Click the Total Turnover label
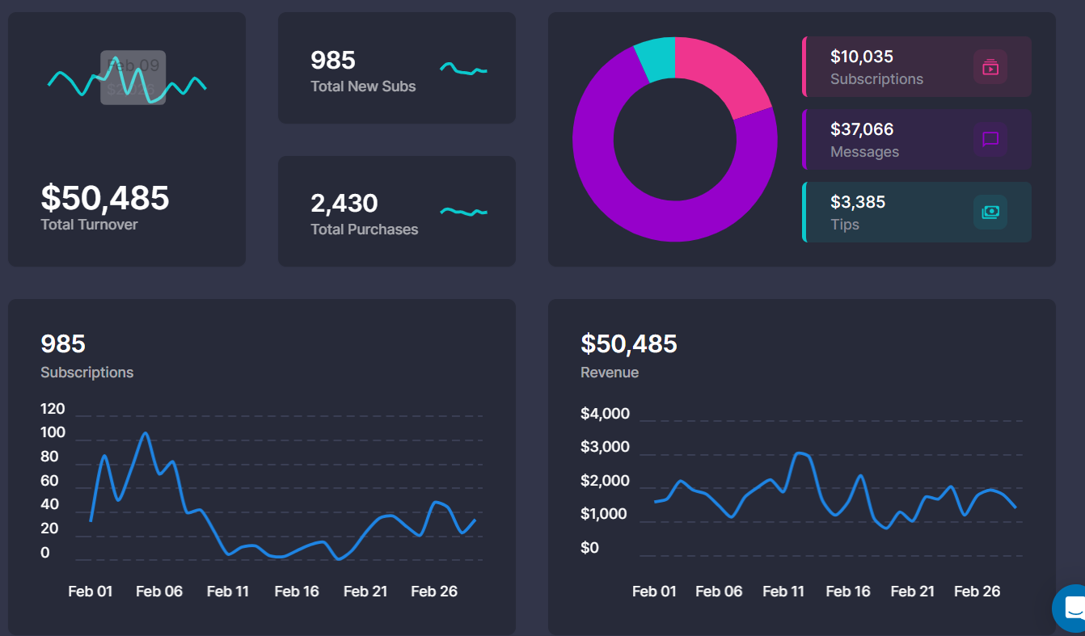Screen dimensions: 1085x636 click(x=89, y=225)
